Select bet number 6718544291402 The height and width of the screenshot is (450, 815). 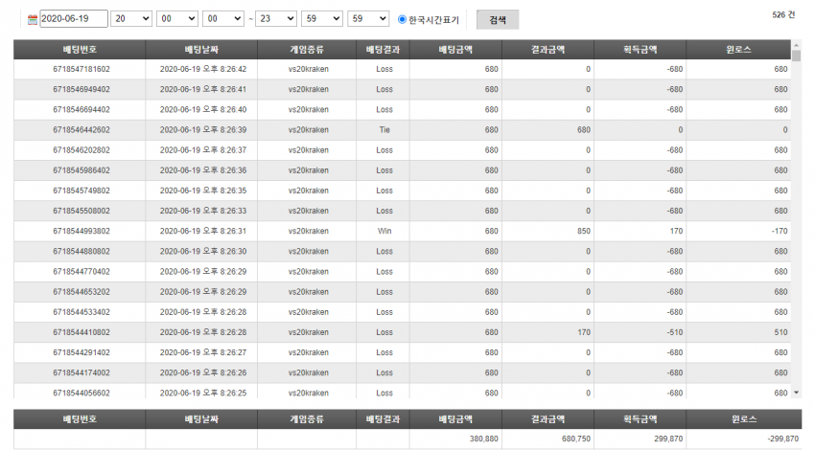[x=81, y=352]
